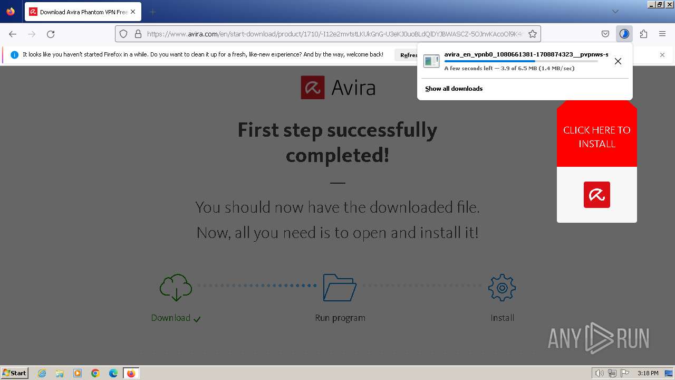Click the Install gear step icon
675x380 pixels.
502,288
